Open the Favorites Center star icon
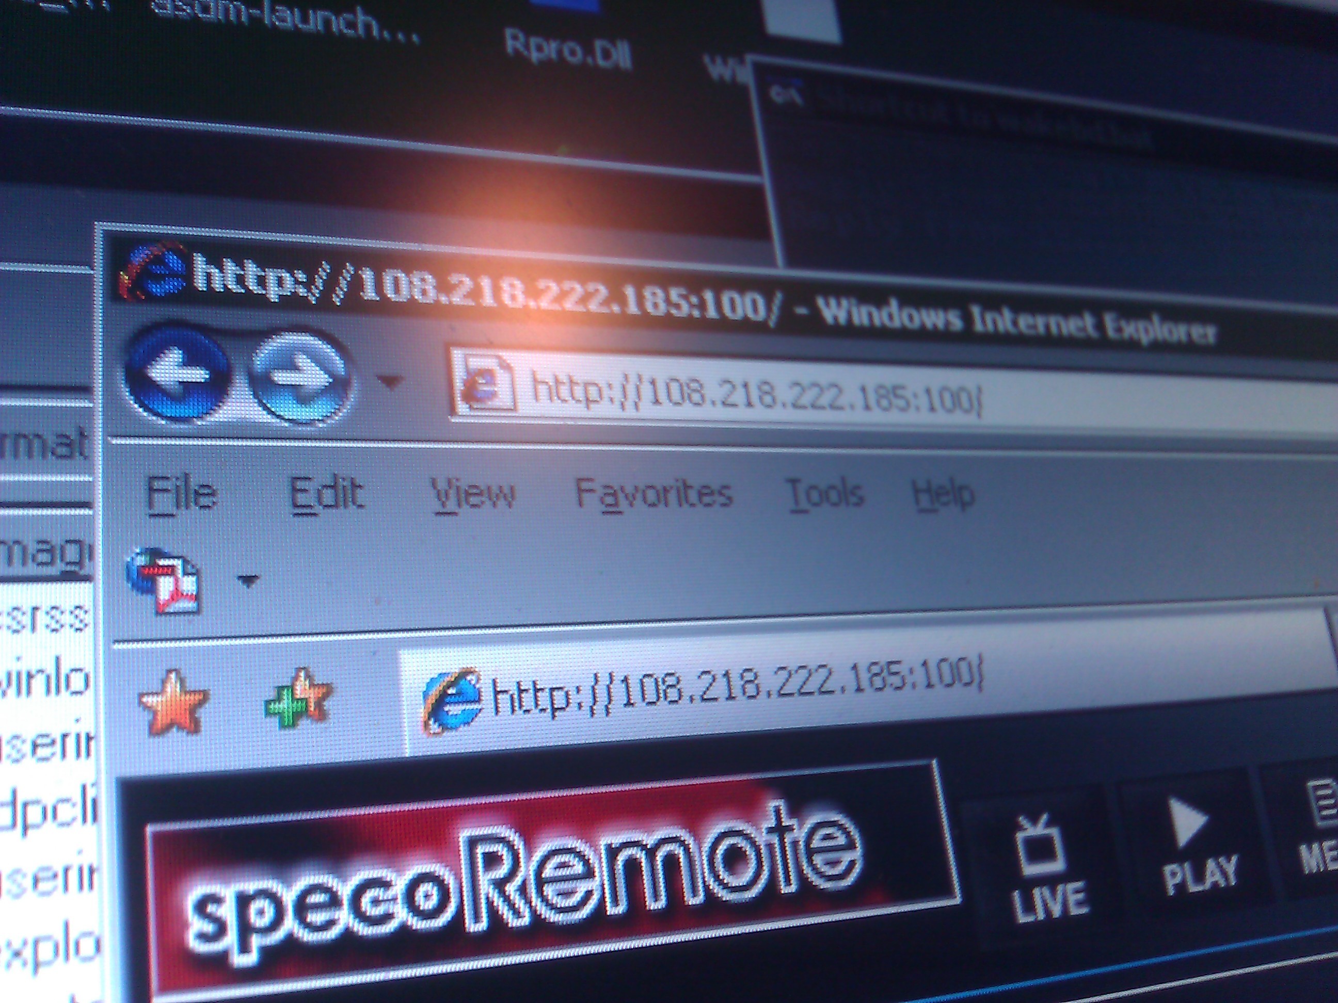 (x=173, y=703)
